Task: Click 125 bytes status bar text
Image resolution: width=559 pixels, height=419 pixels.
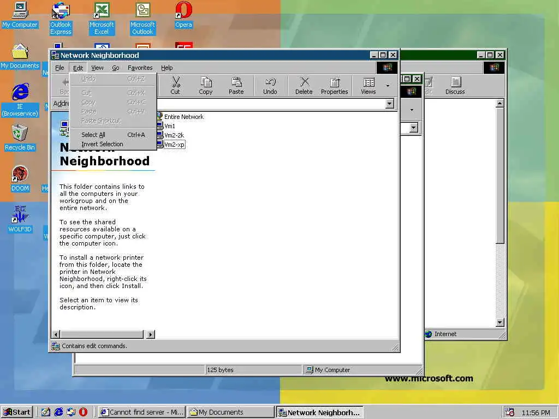Action: pos(220,370)
